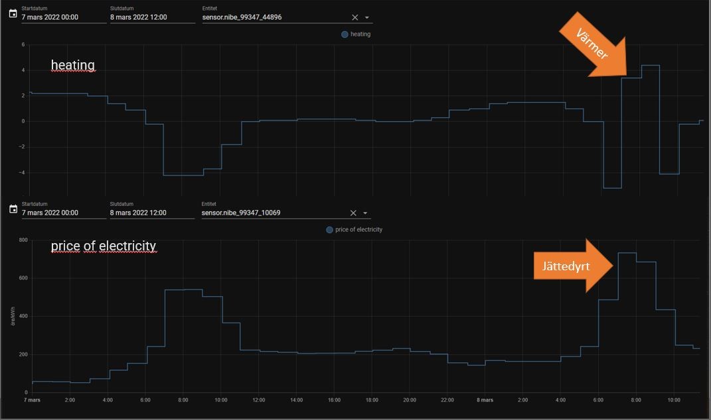The height and width of the screenshot is (420, 711).
Task: Click Startdatum field of the heating chart
Action: tap(63, 17)
